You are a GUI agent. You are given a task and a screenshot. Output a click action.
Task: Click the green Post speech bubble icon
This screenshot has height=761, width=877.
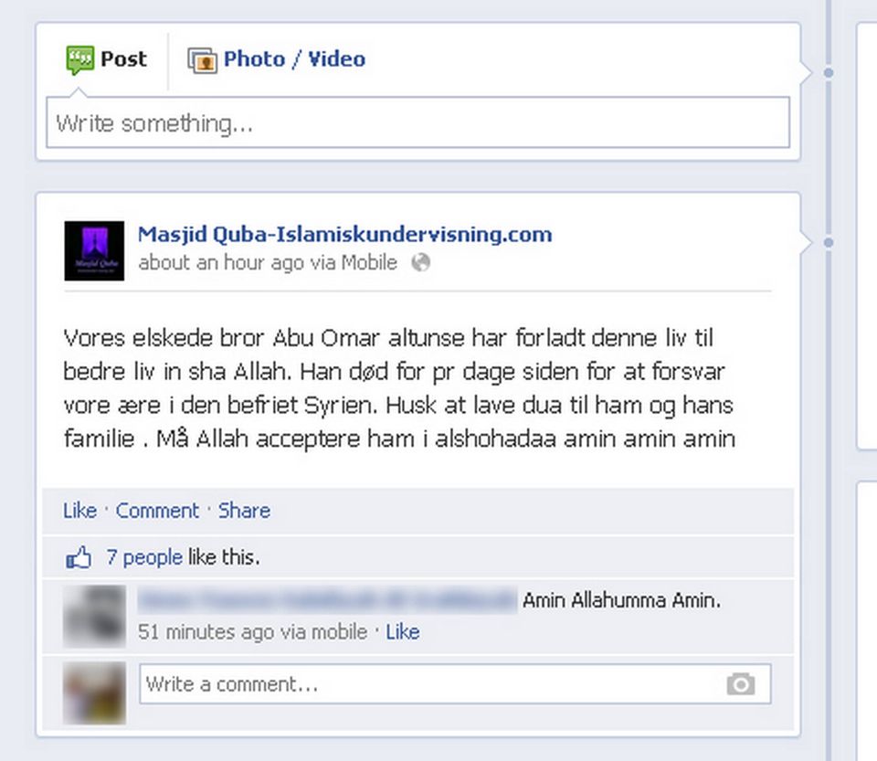79,59
